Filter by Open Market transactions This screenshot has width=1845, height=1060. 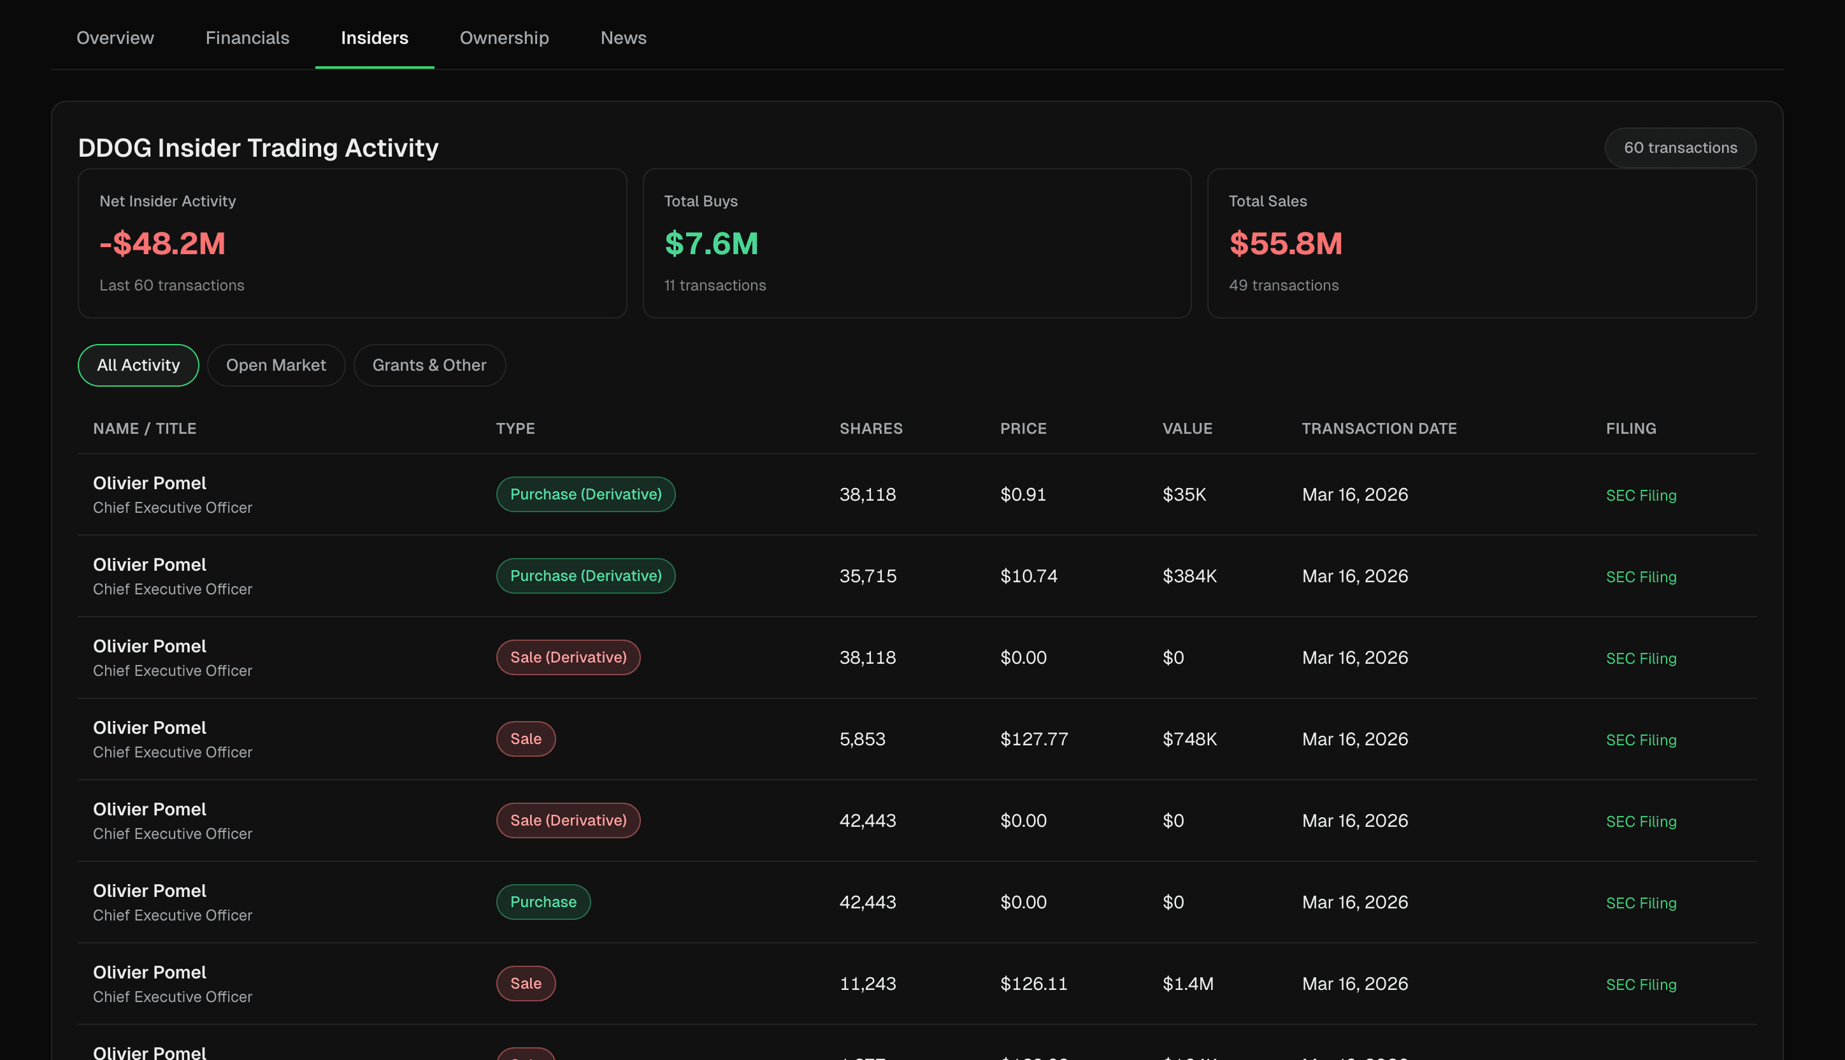(x=276, y=366)
